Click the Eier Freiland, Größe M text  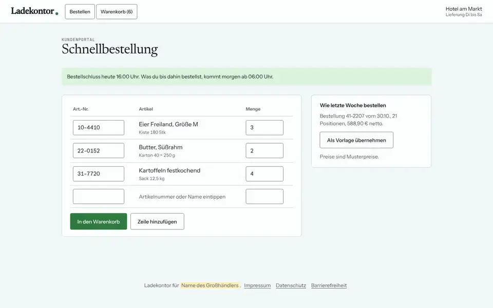(168, 124)
